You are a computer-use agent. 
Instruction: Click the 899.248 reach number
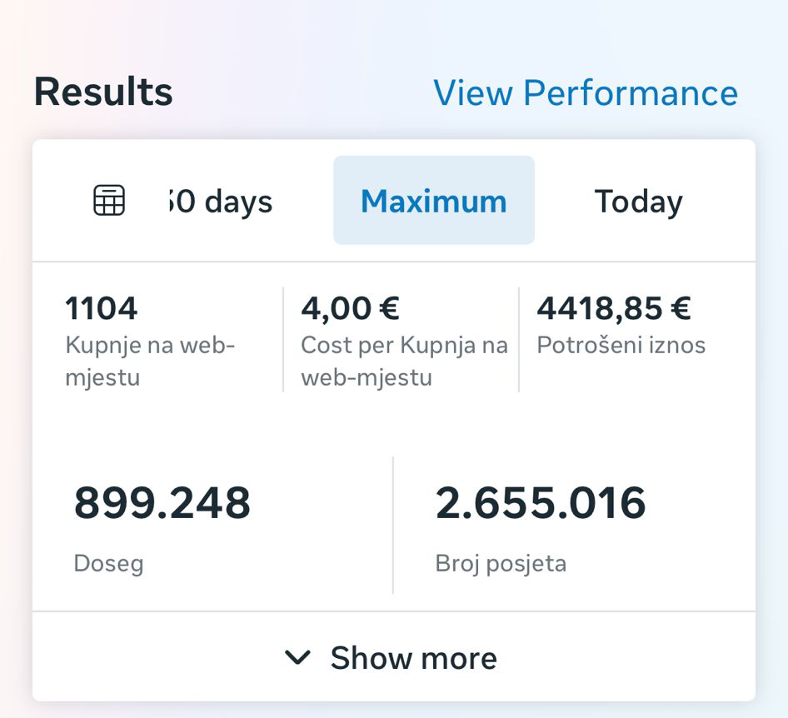pos(162,503)
